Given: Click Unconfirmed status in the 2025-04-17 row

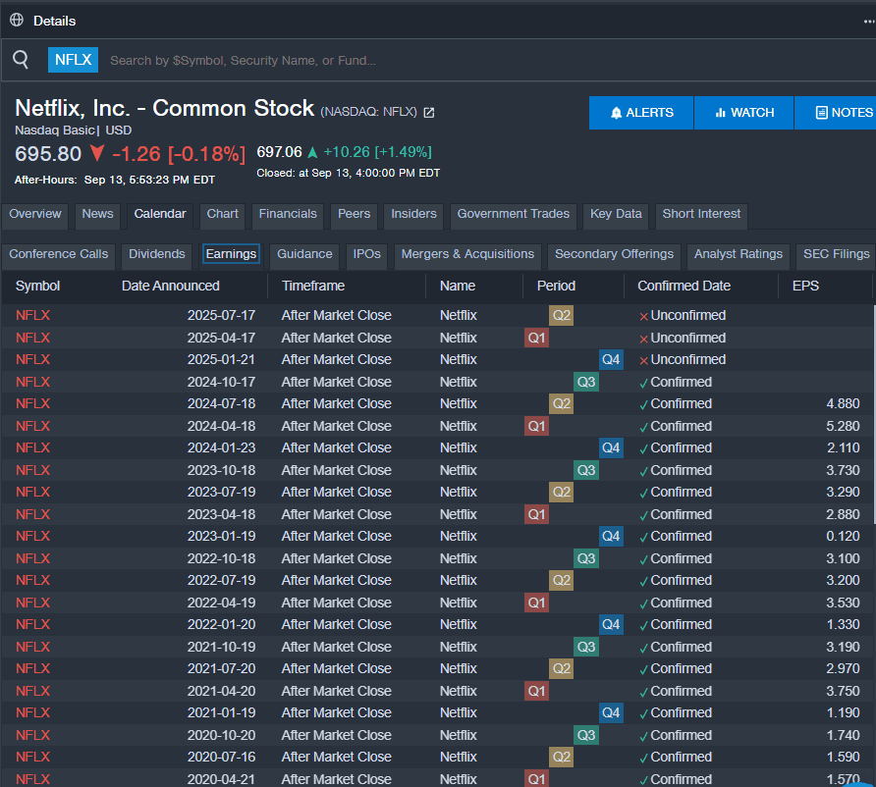Looking at the screenshot, I should click(683, 338).
